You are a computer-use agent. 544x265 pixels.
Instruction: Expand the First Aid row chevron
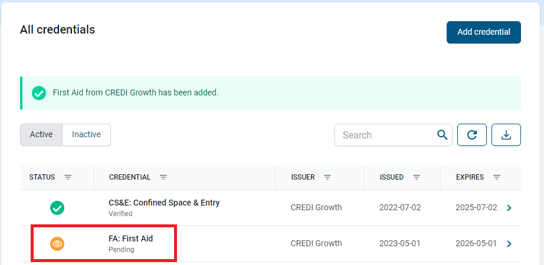pyautogui.click(x=509, y=243)
